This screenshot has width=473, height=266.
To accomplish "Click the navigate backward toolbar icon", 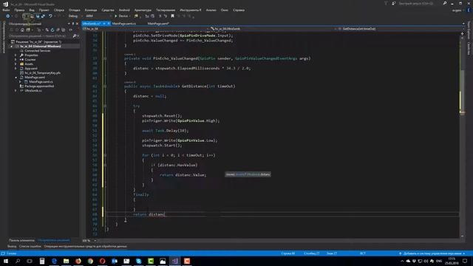I will click(x=8, y=16).
